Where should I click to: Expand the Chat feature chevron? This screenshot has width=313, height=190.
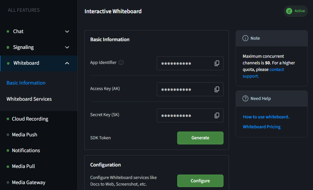[x=67, y=31]
